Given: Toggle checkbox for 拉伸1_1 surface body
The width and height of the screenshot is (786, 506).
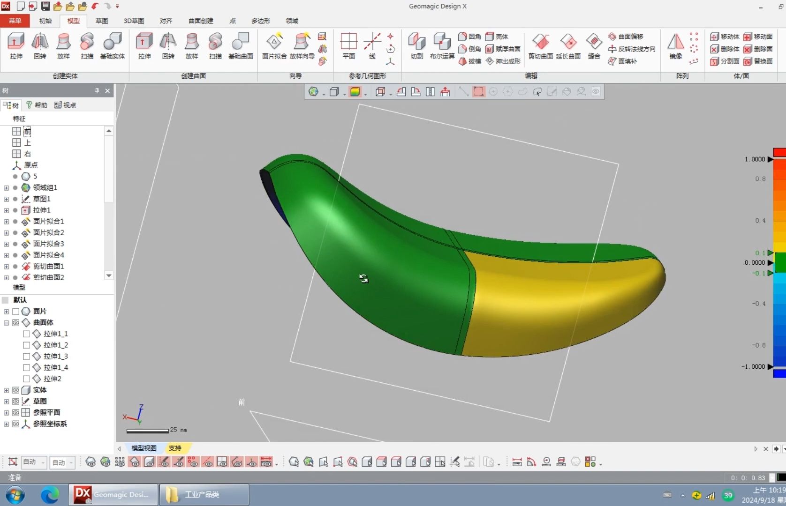Looking at the screenshot, I should coord(26,334).
